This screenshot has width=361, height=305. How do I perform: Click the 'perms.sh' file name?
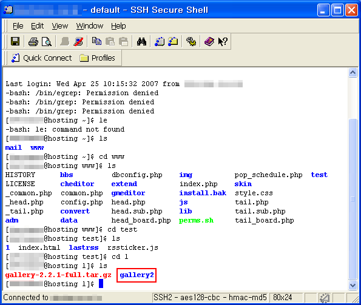tap(196, 220)
